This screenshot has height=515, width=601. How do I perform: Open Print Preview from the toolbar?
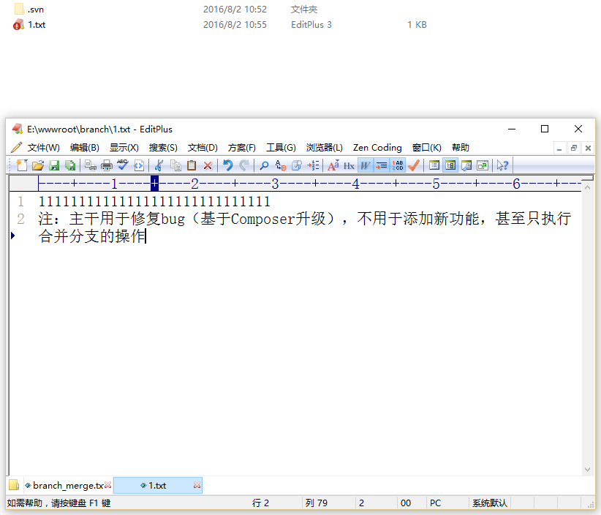click(x=91, y=165)
